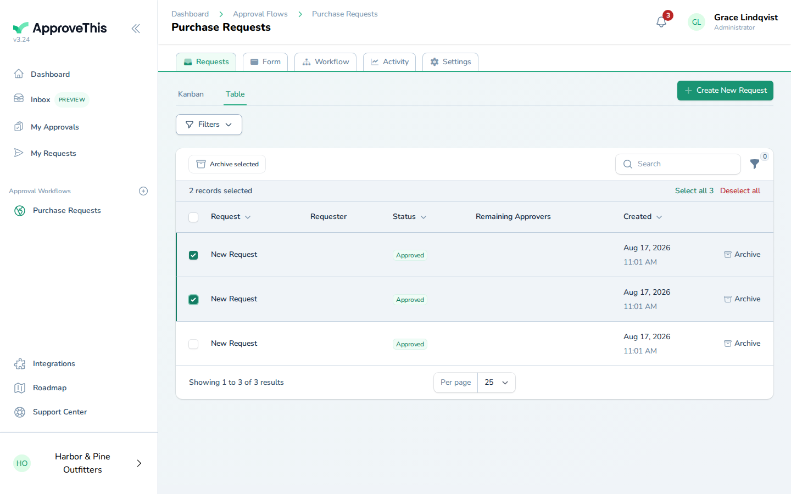Go to Dashboard breadcrumb
This screenshot has width=791, height=494.
(x=190, y=14)
